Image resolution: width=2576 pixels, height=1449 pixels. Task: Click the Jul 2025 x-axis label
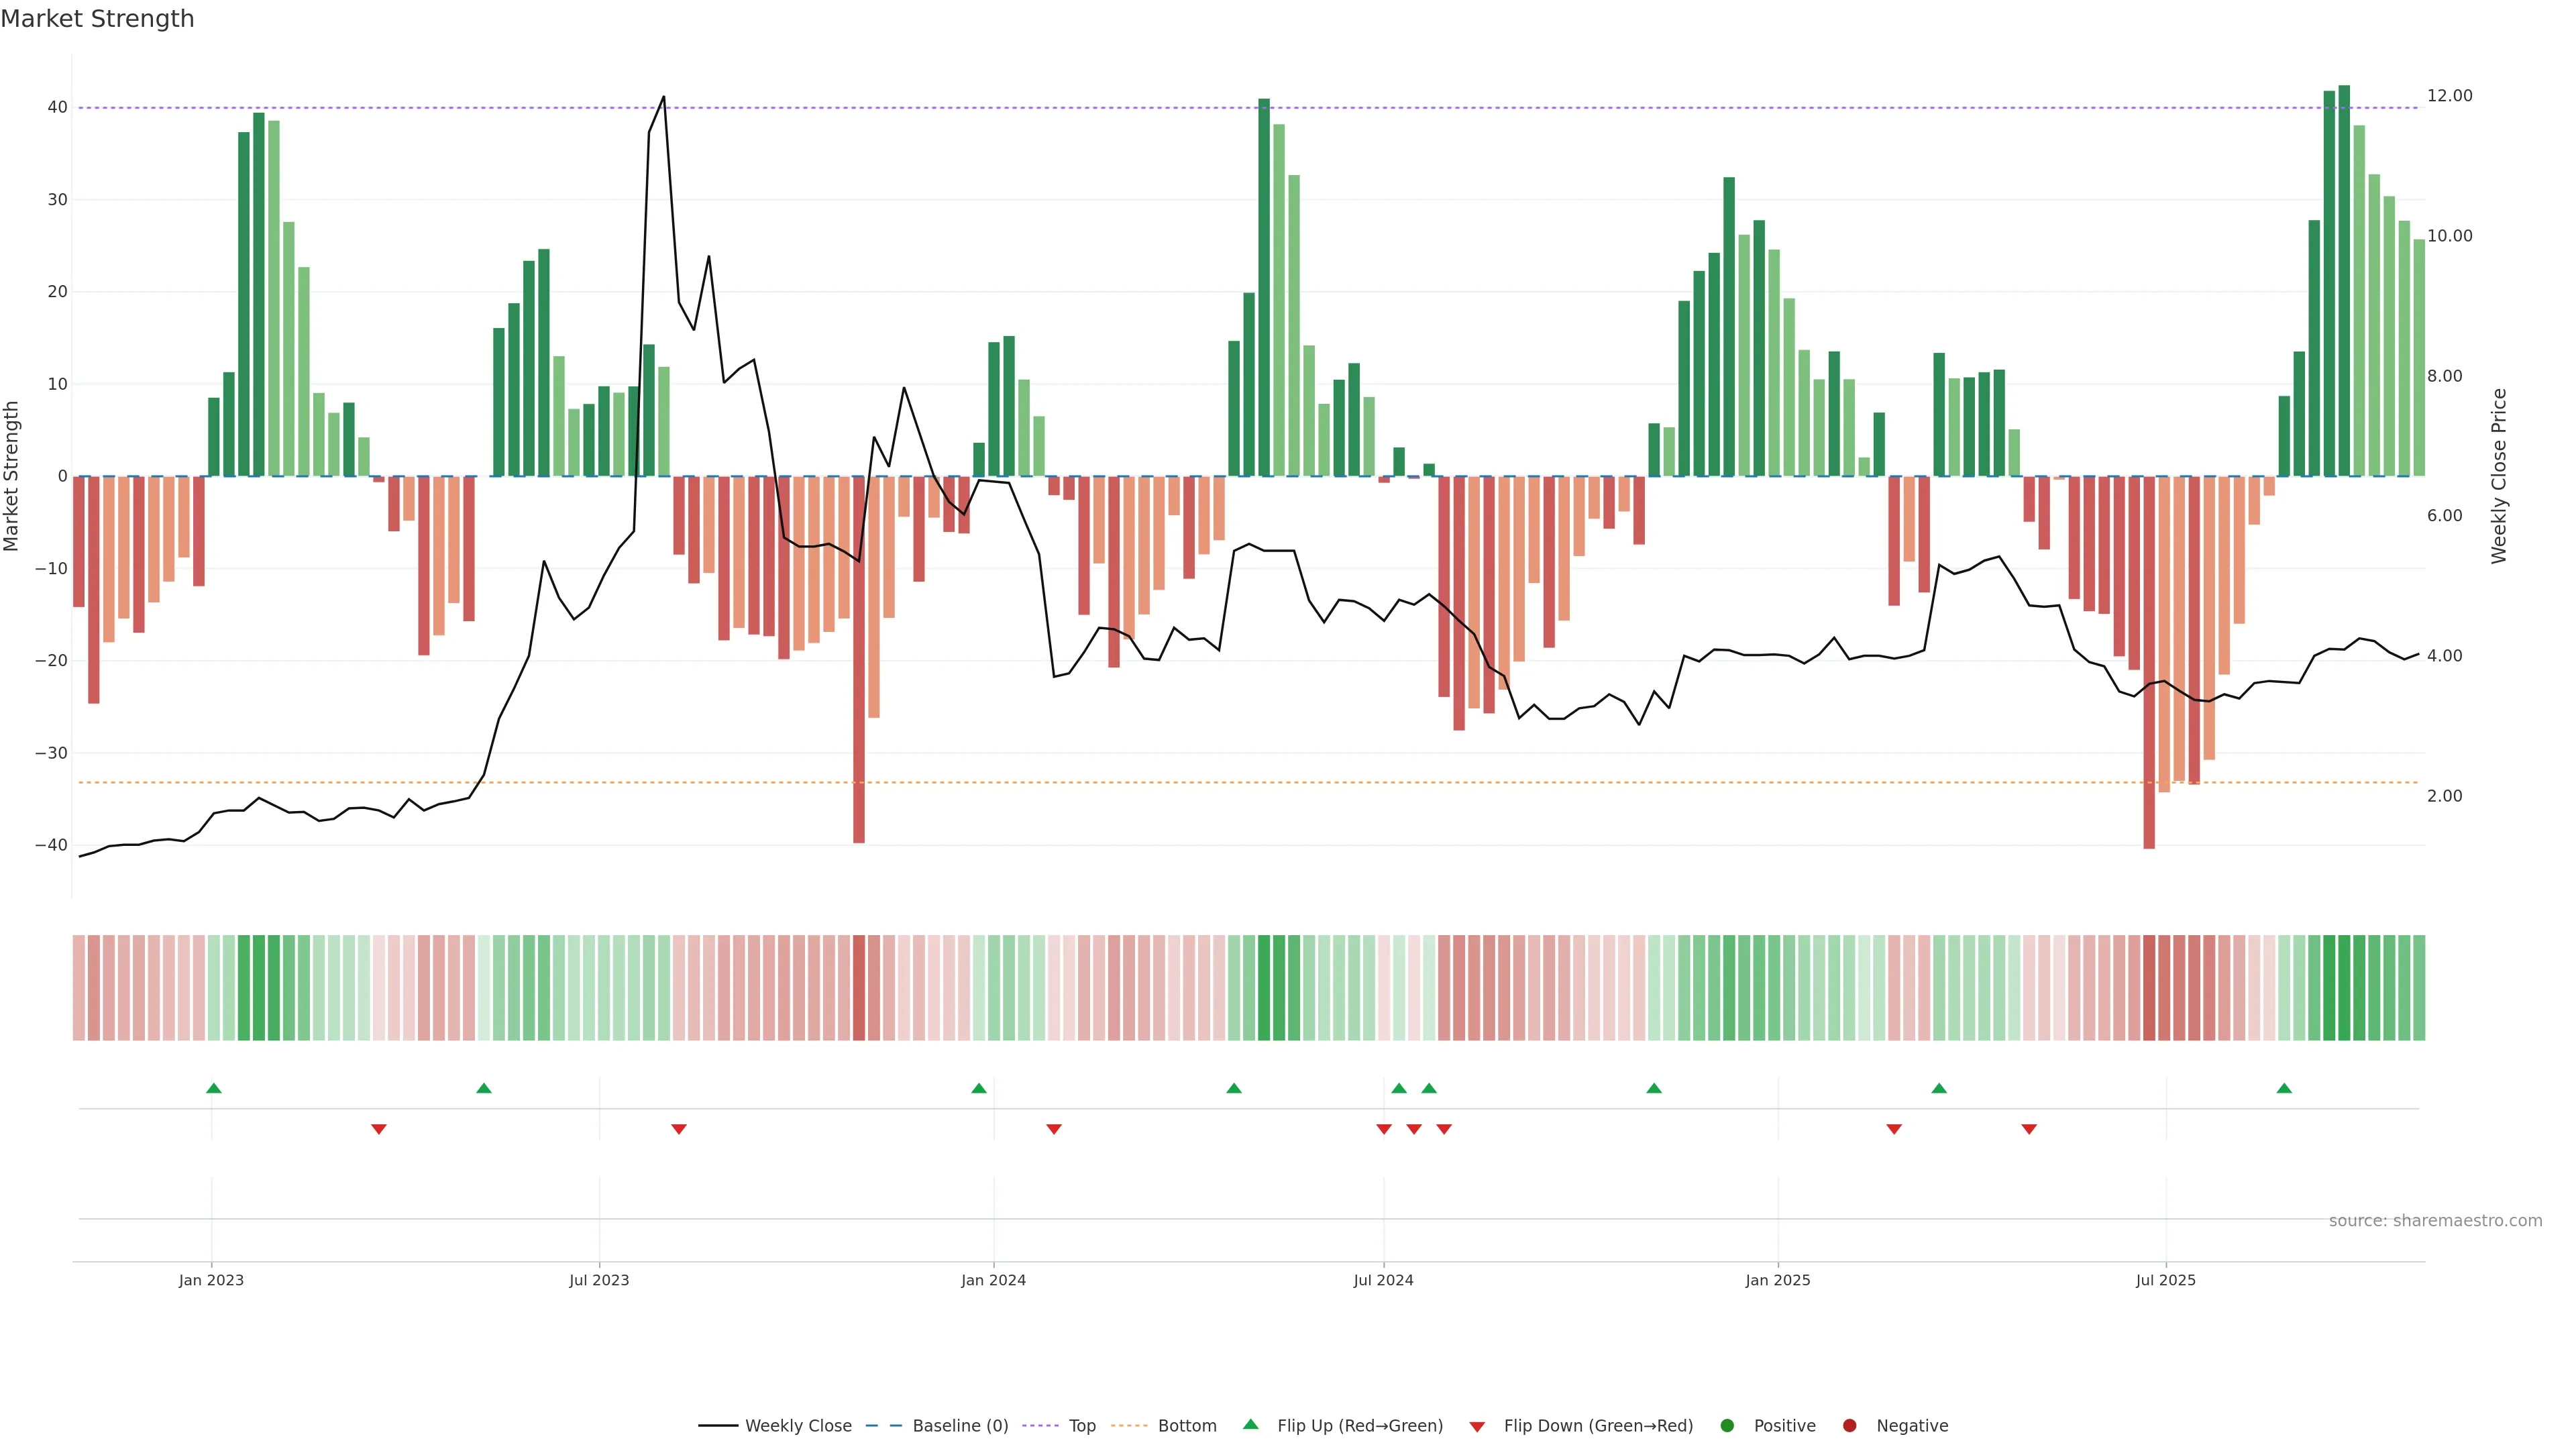[2165, 1280]
